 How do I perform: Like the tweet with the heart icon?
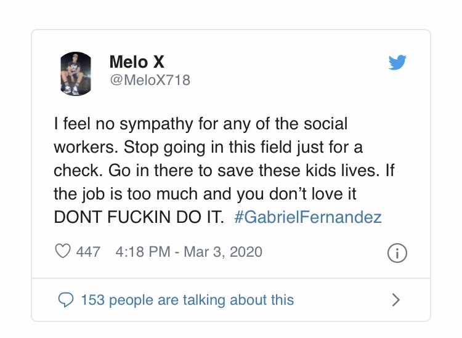(x=63, y=252)
